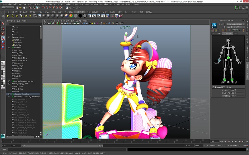249x155 pixels.
Task: Expand the Camera_Root node in the Outliner
Action: click(9, 37)
